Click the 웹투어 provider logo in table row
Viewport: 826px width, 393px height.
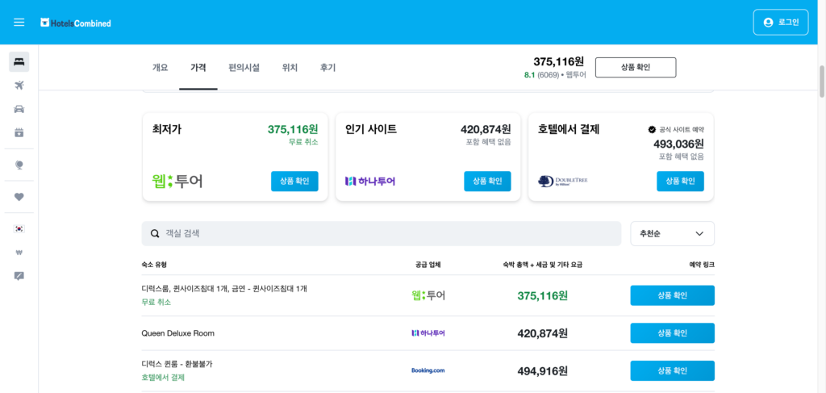(x=428, y=295)
